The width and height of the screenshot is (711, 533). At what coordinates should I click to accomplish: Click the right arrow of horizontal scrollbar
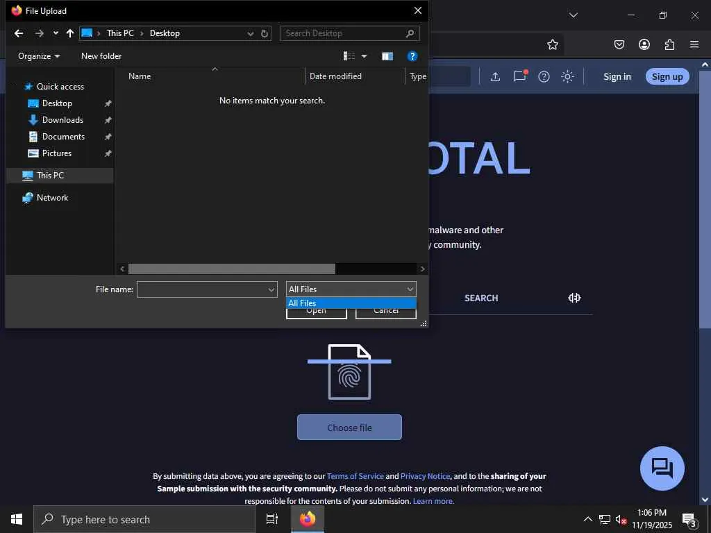[x=423, y=269]
